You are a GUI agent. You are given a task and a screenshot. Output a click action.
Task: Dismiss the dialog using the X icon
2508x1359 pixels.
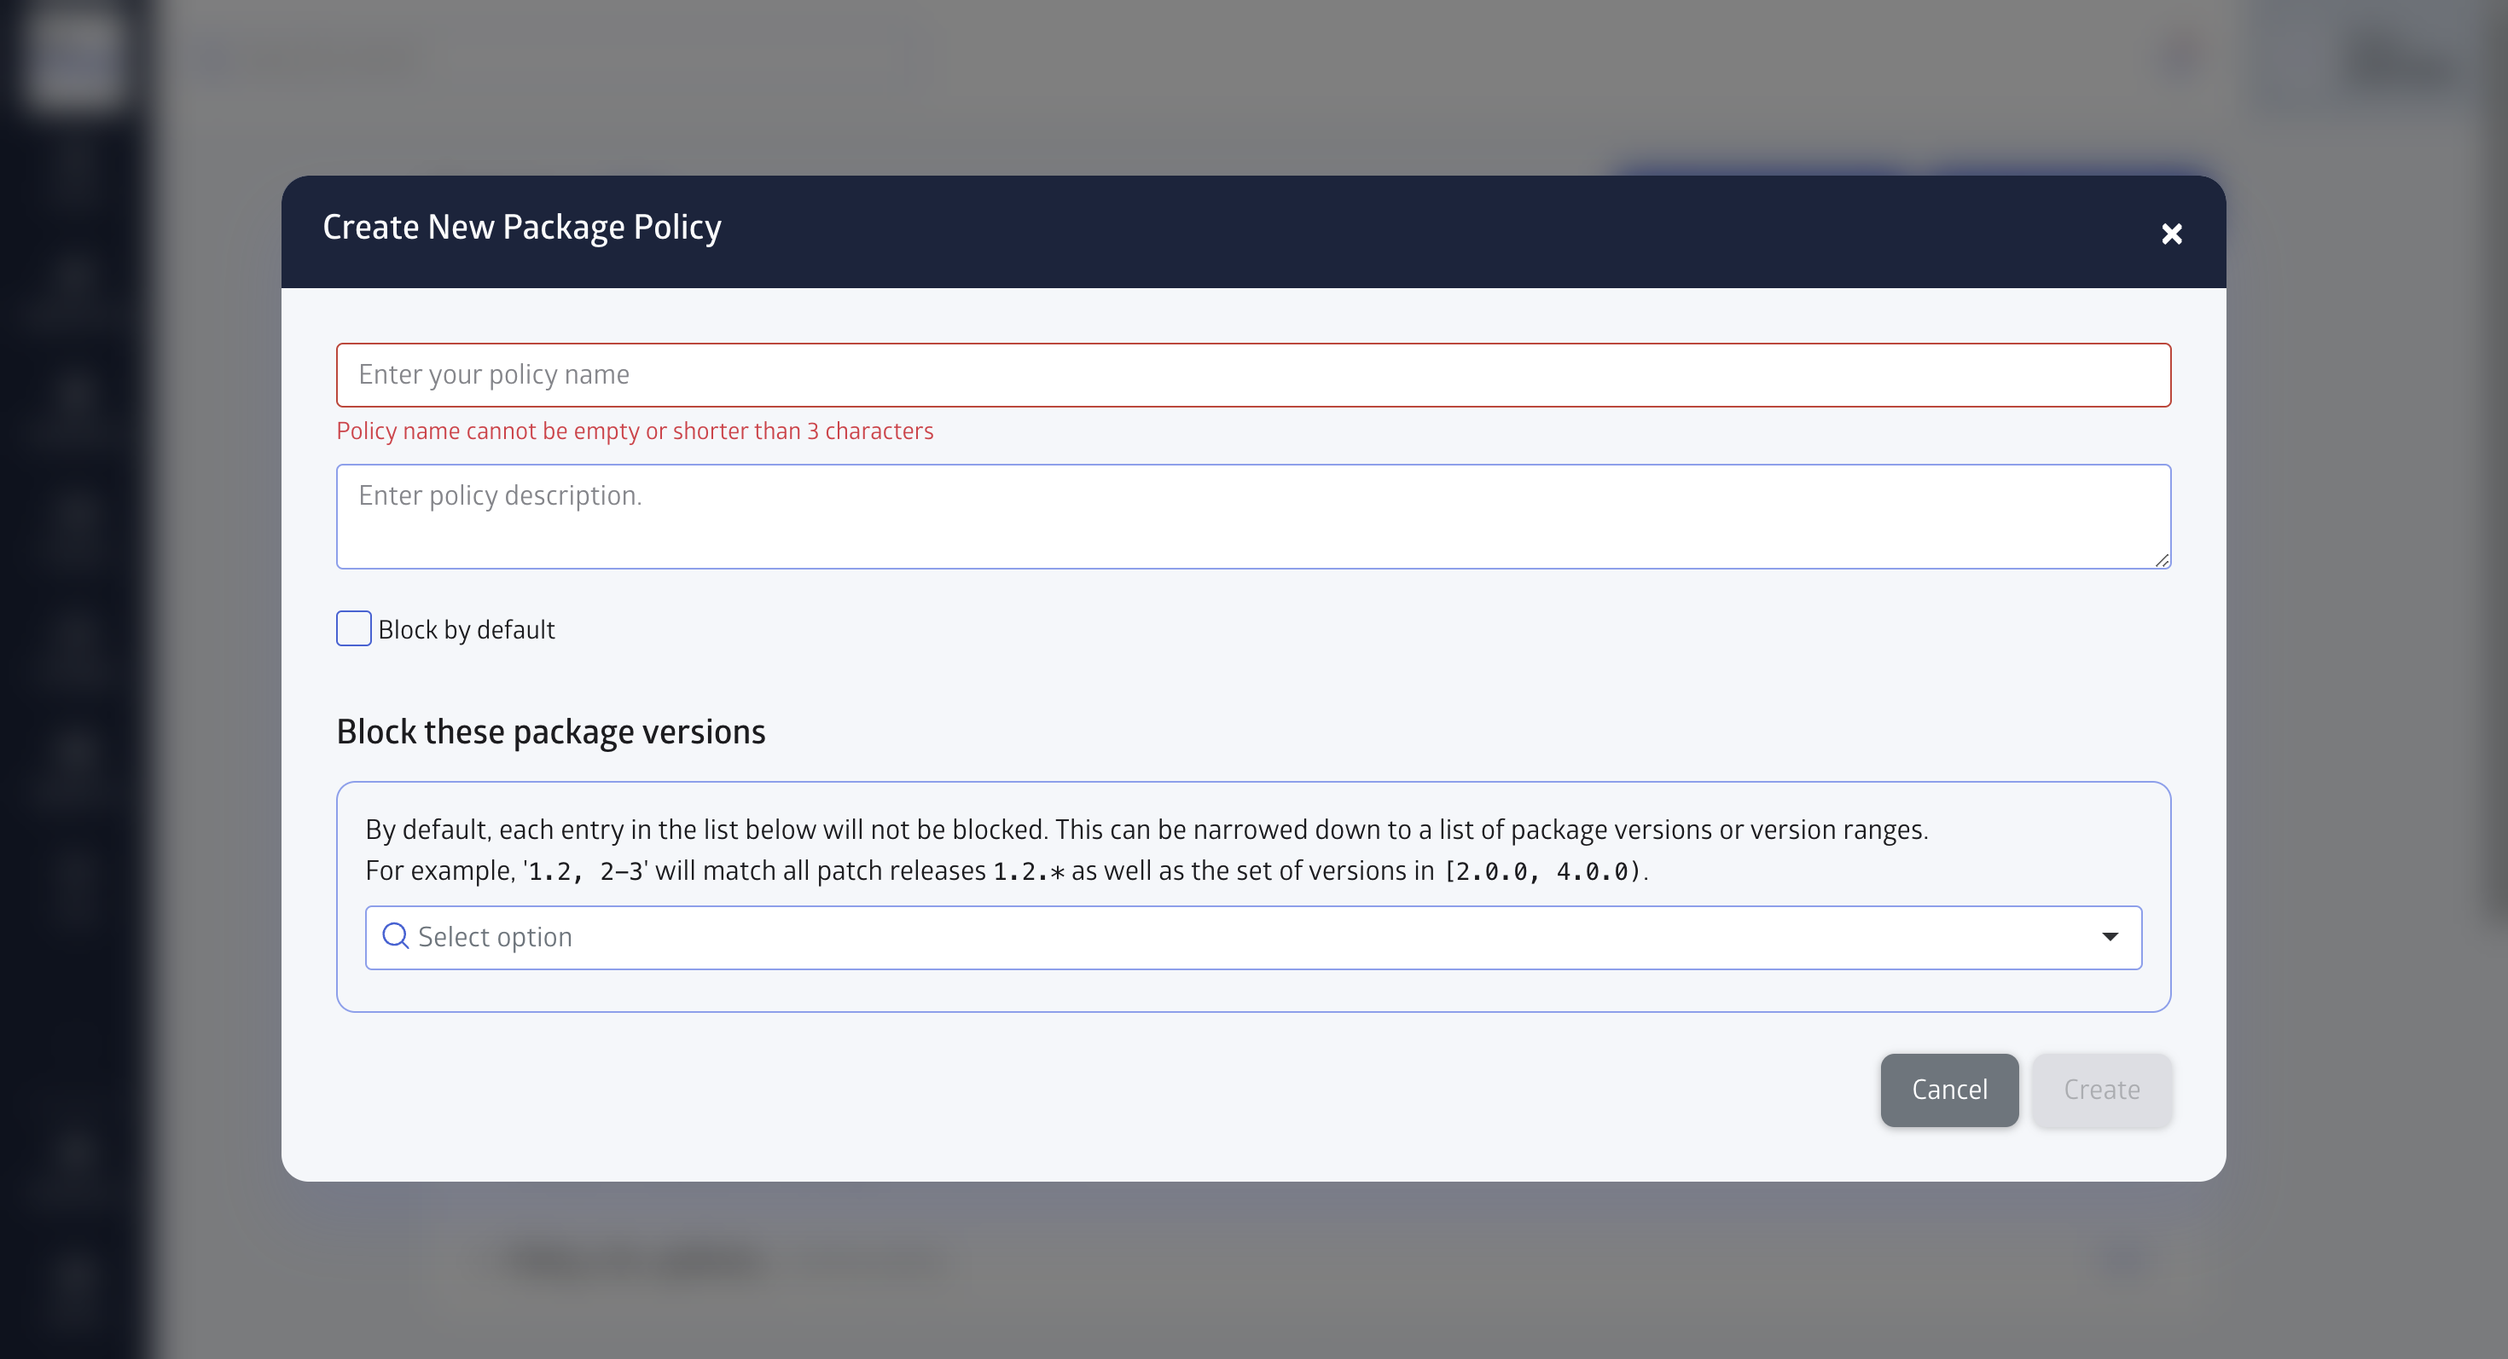coord(2172,234)
